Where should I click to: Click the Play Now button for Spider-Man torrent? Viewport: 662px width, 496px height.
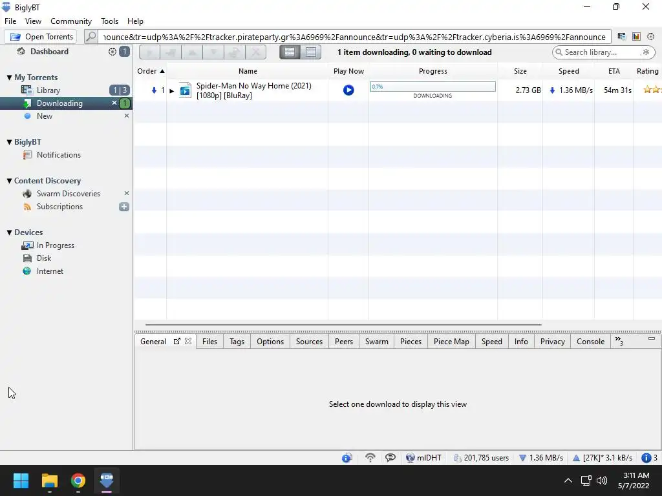point(348,90)
